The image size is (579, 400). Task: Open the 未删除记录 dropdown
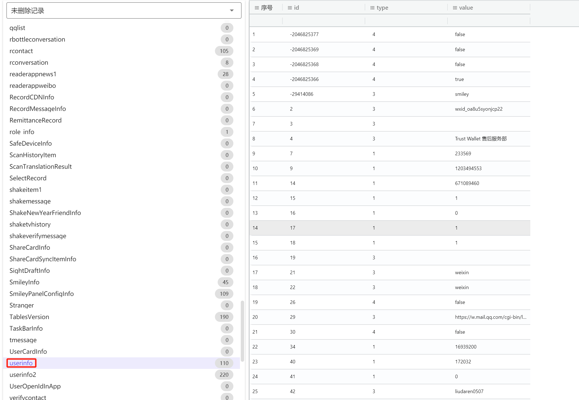click(x=124, y=11)
